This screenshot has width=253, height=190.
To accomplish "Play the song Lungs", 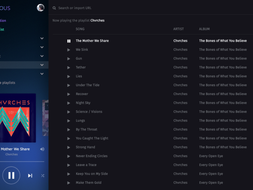I will tap(69, 121).
